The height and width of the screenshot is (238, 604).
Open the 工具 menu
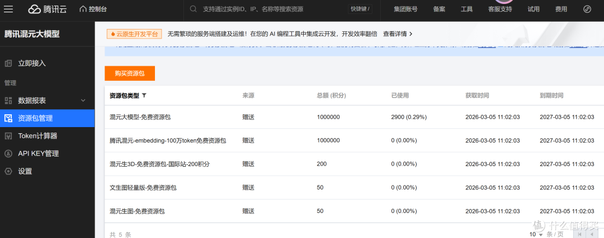467,9
